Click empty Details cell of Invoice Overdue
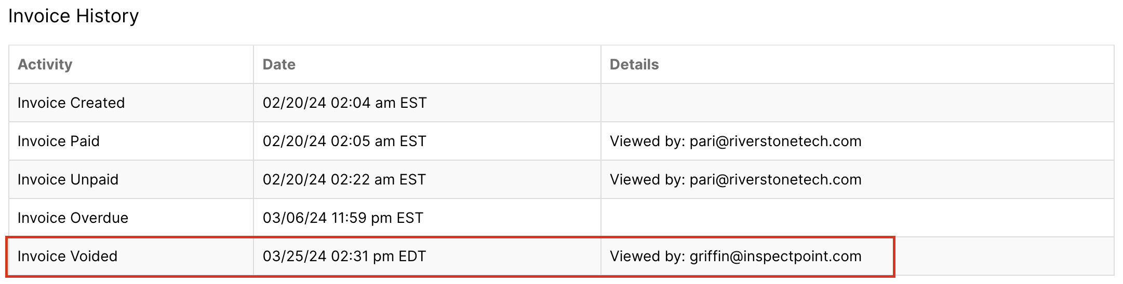The height and width of the screenshot is (284, 1123). [x=857, y=218]
